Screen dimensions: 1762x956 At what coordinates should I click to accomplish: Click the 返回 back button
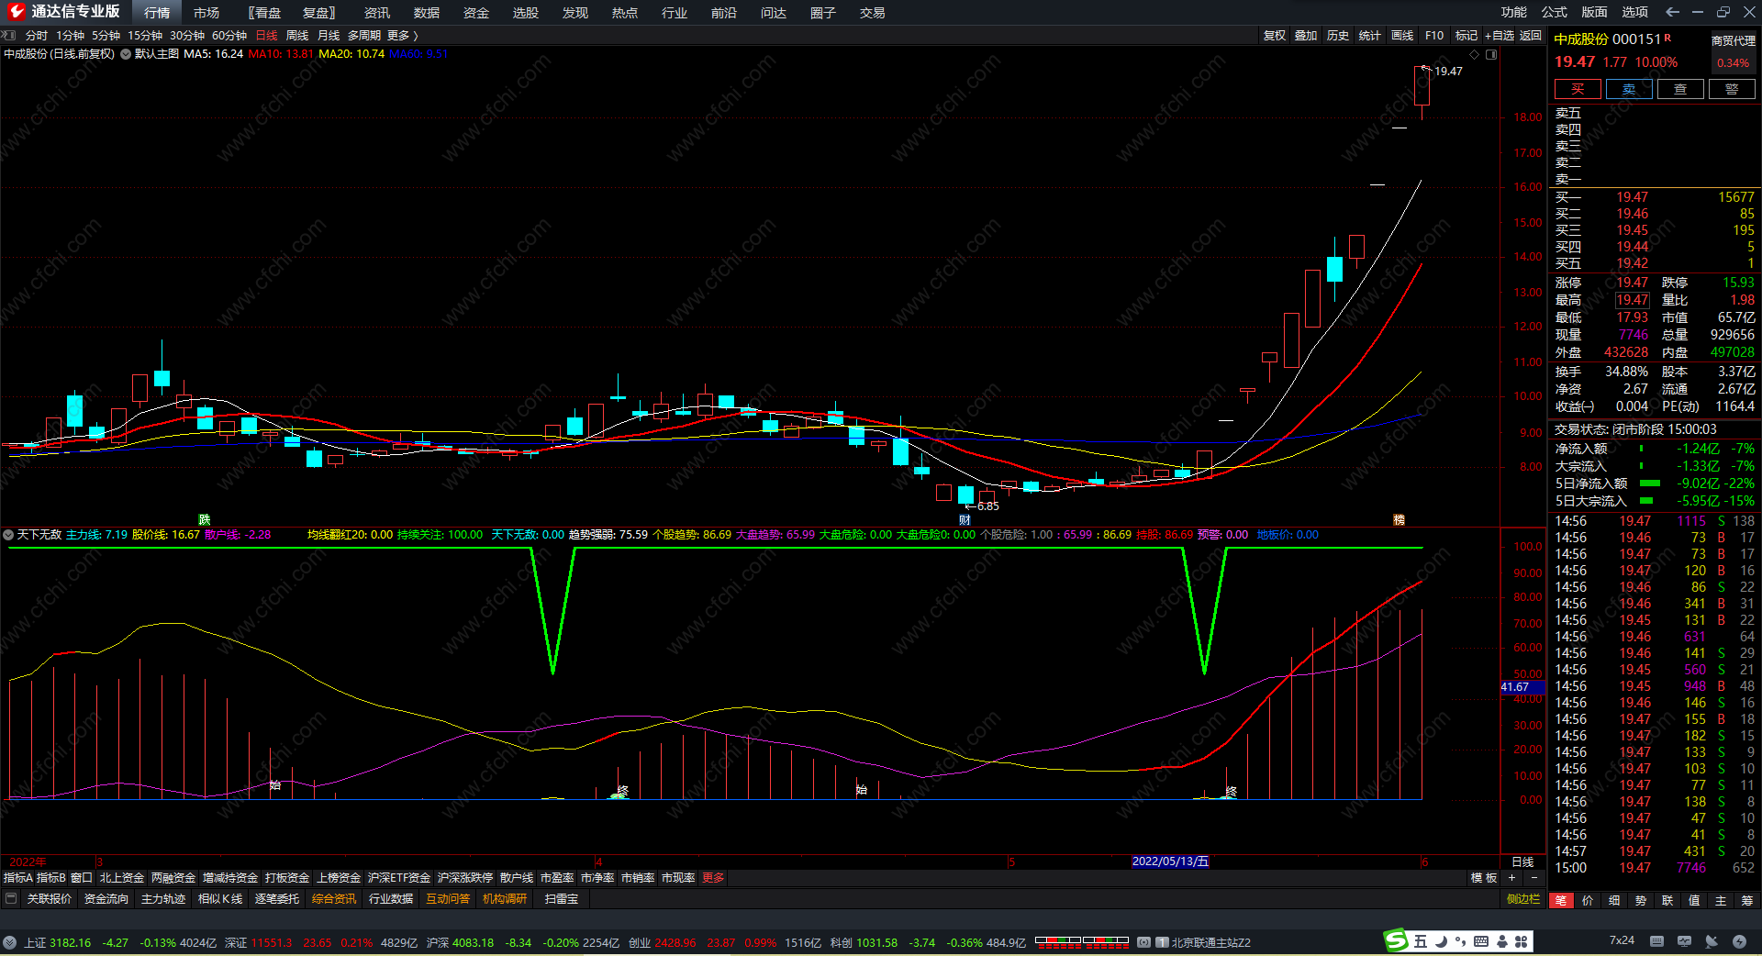[1531, 35]
